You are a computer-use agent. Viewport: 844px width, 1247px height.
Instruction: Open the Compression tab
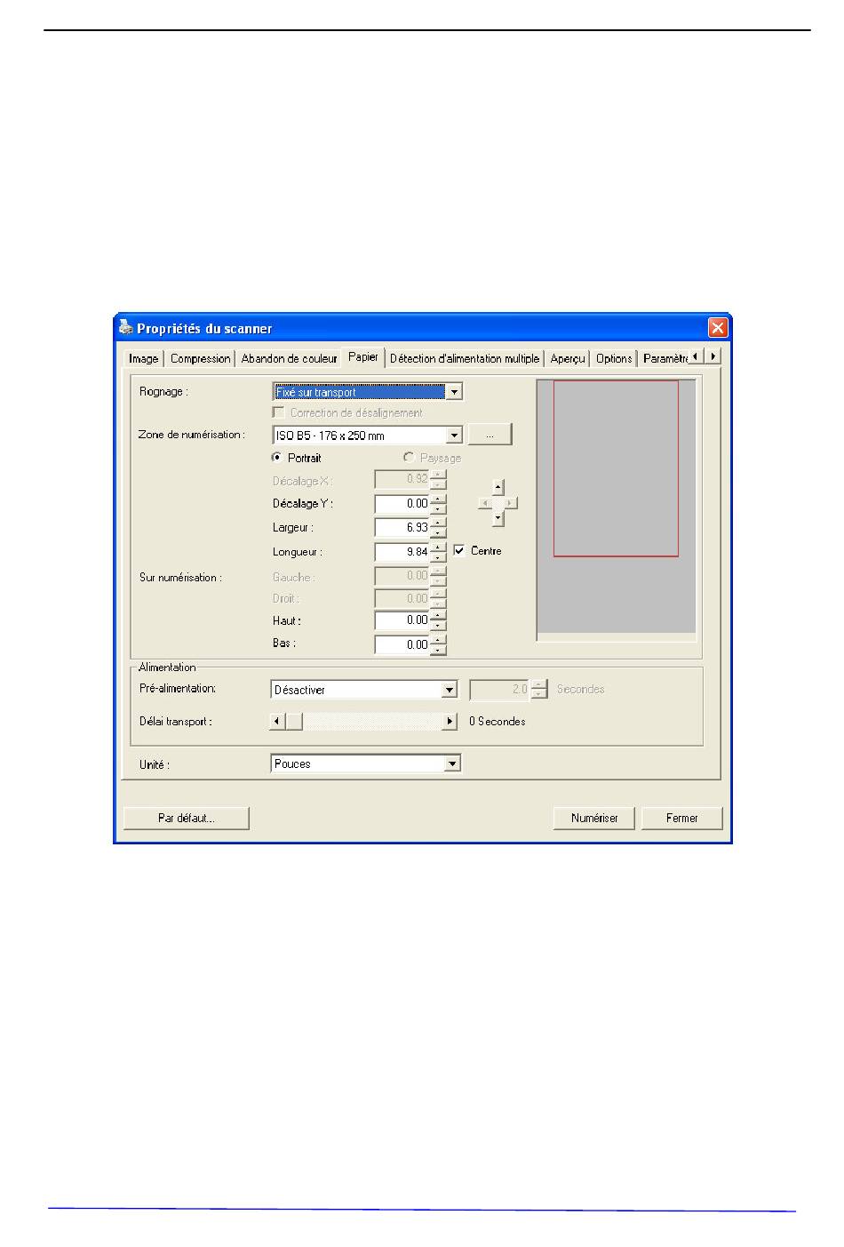click(x=200, y=358)
